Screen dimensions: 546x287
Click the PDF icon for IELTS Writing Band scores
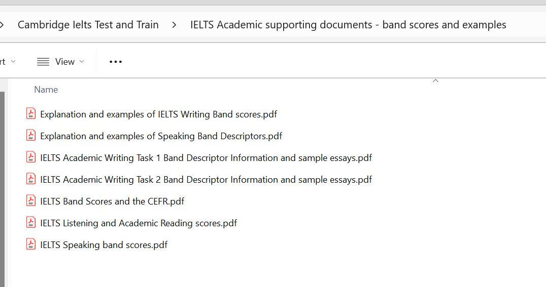[31, 114]
